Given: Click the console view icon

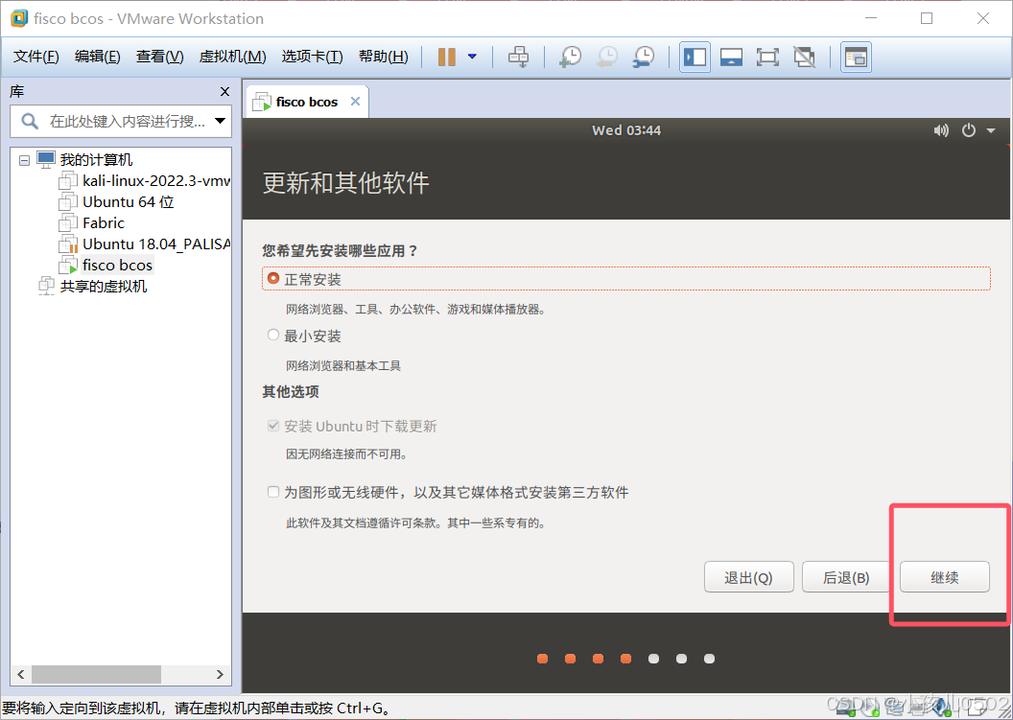Looking at the screenshot, I should 856,57.
